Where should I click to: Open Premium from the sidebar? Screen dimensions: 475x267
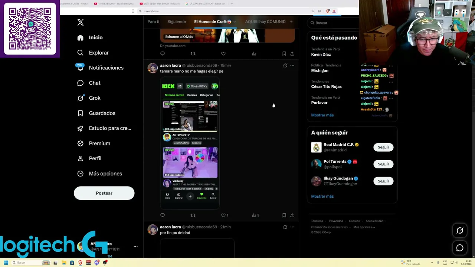click(94, 144)
